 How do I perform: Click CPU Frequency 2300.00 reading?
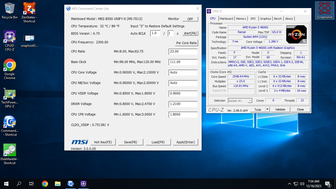click(x=90, y=42)
